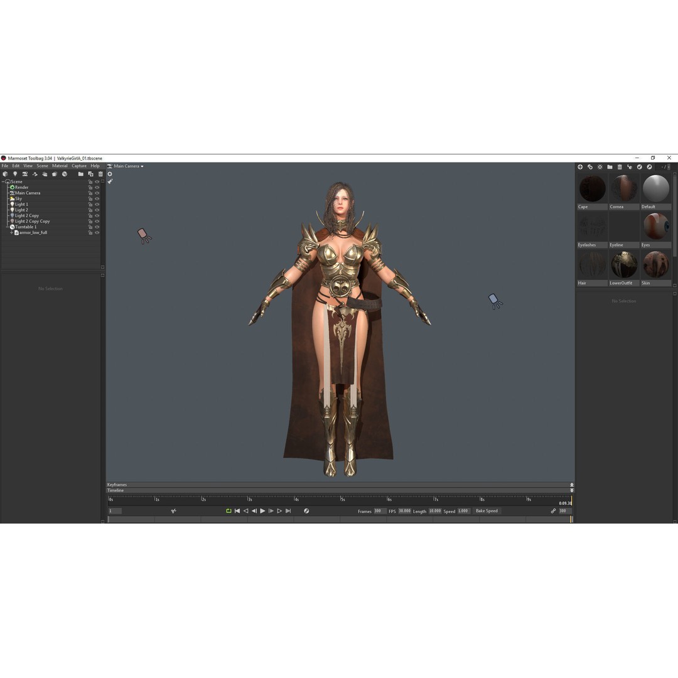678x678 pixels.
Task: Click the Frames input field
Action: [380, 511]
